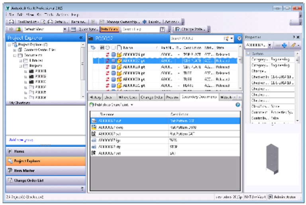The height and width of the screenshot is (205, 306).
Task: Click the first print icon on the top toolbar
Action: [x=12, y=21]
